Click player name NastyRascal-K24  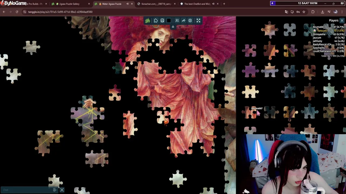tap(322, 44)
